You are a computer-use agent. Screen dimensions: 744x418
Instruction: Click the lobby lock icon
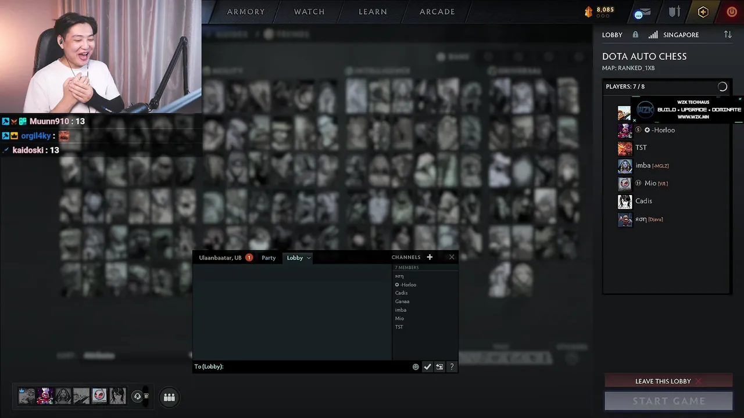(635, 35)
